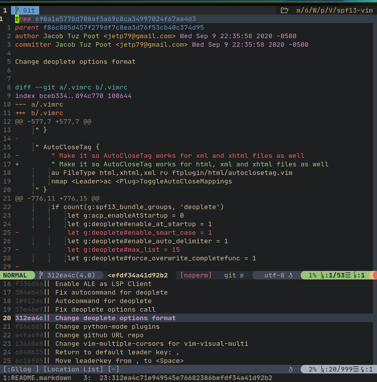Select log entry a4fa690 Change github URL repo
Image resolution: width=377 pixels, height=382 pixels.
tap(79, 335)
